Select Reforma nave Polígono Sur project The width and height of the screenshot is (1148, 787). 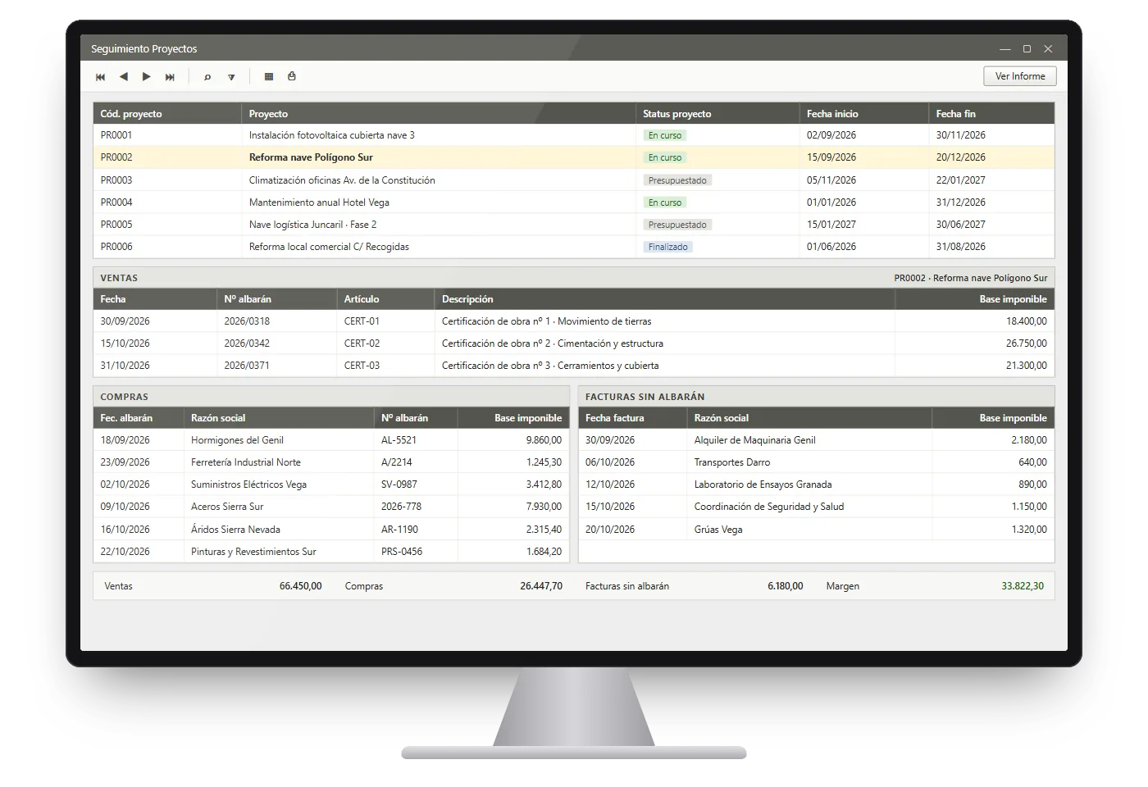pyautogui.click(x=574, y=157)
